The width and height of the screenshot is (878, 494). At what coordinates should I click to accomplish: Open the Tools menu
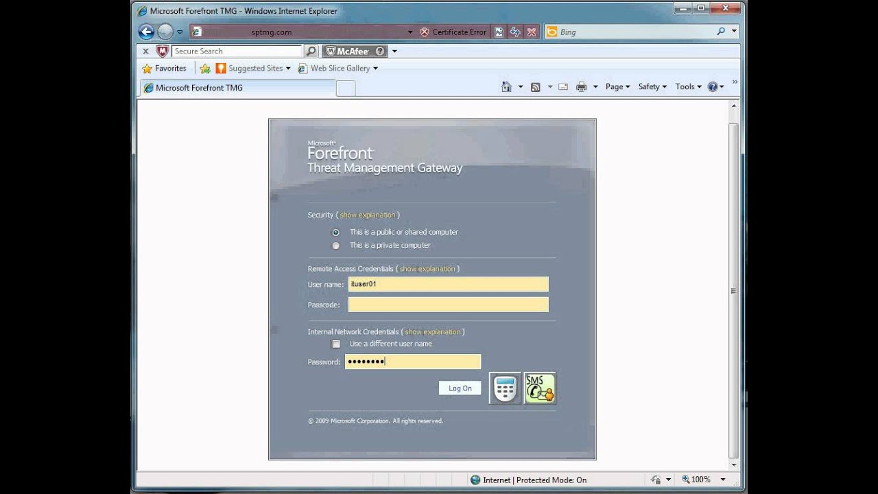point(688,86)
